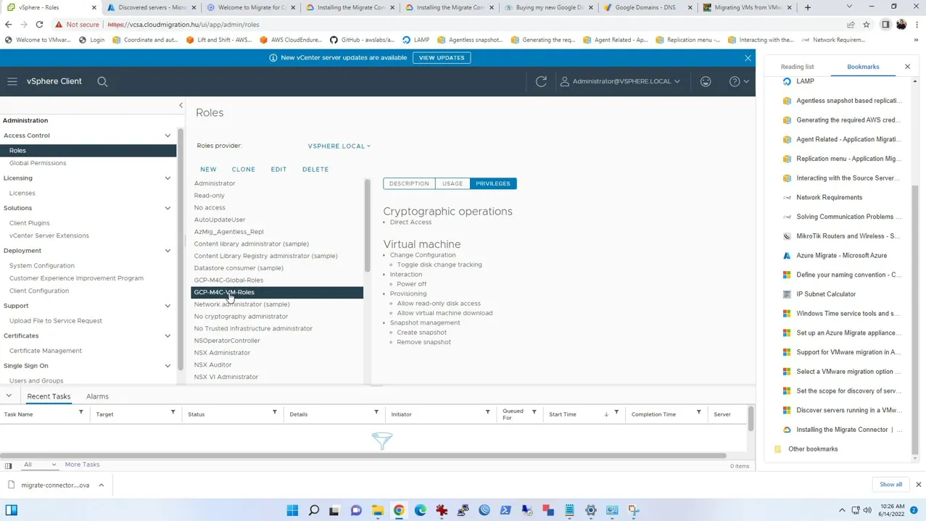Open Azure Migrate - Microsoft Azure bookmark

[841, 256]
